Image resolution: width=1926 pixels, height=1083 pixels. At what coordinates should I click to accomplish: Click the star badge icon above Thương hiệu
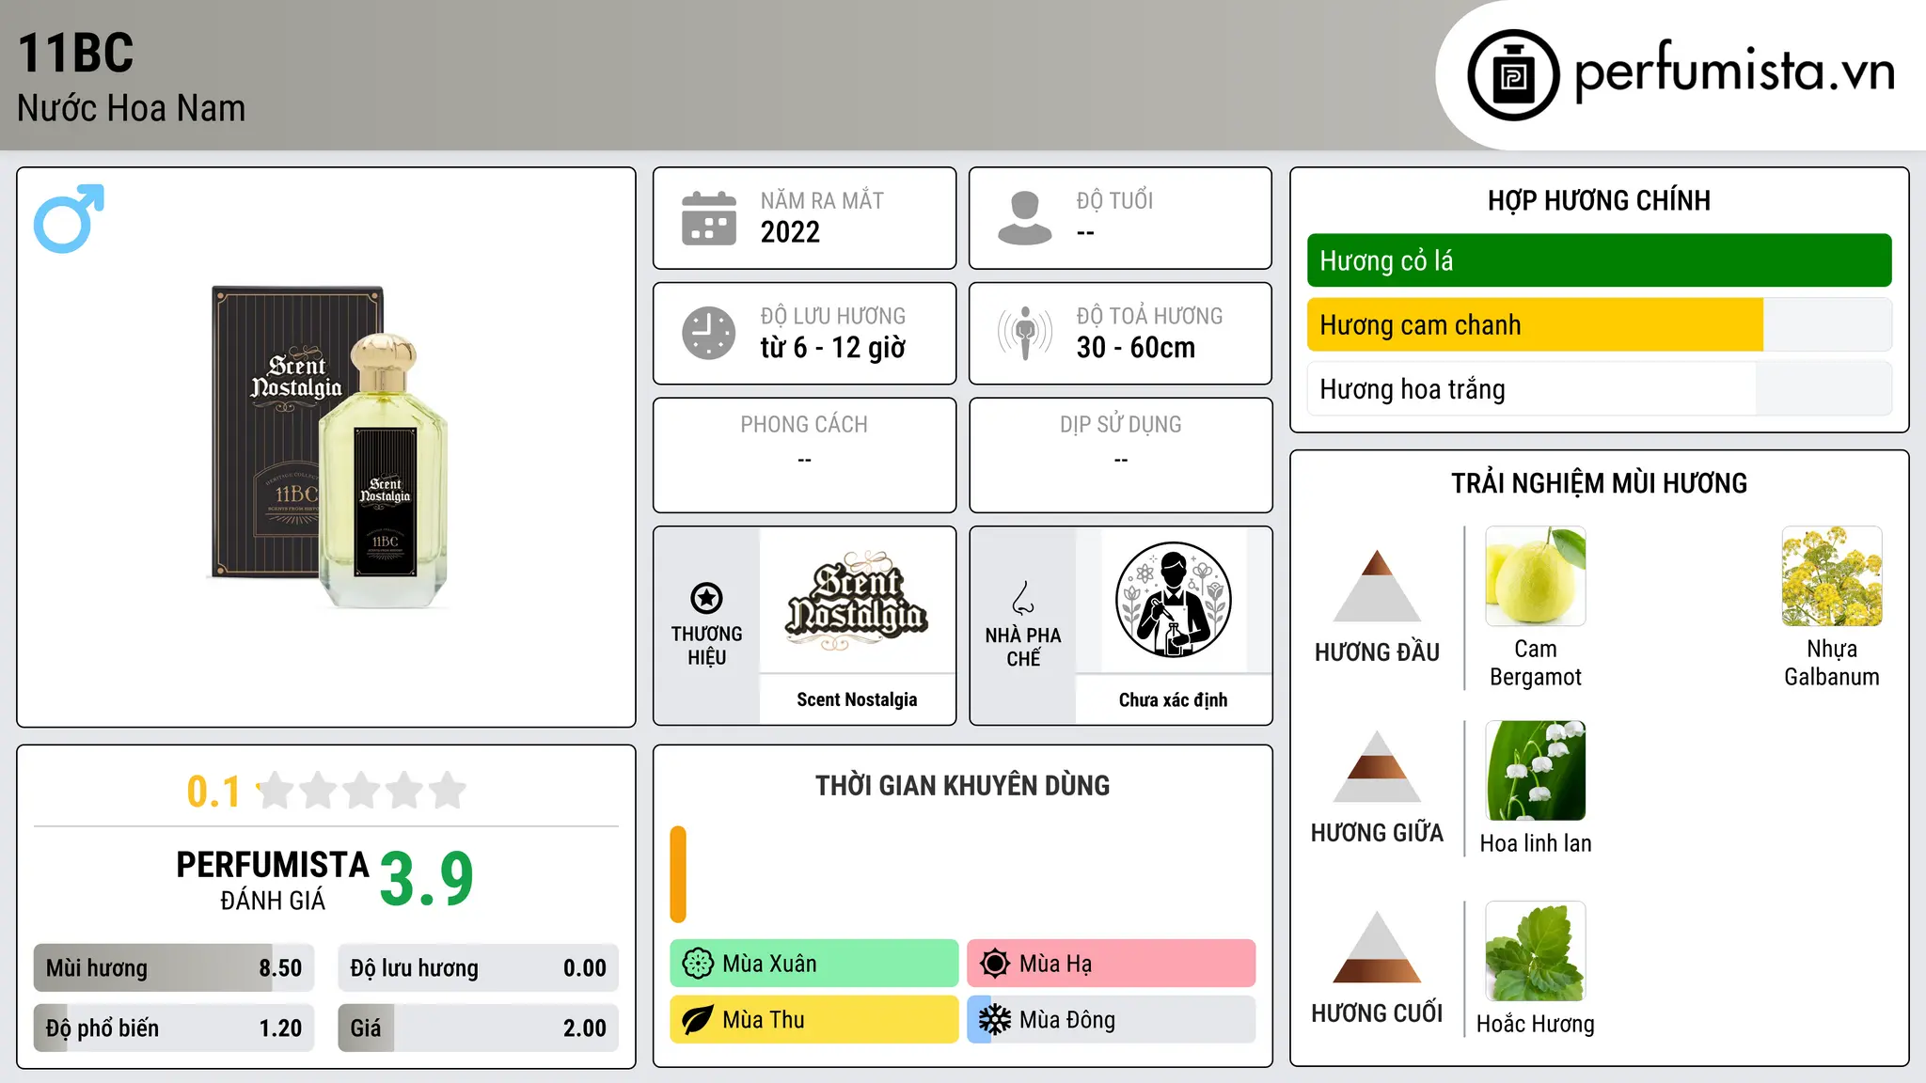[706, 598]
